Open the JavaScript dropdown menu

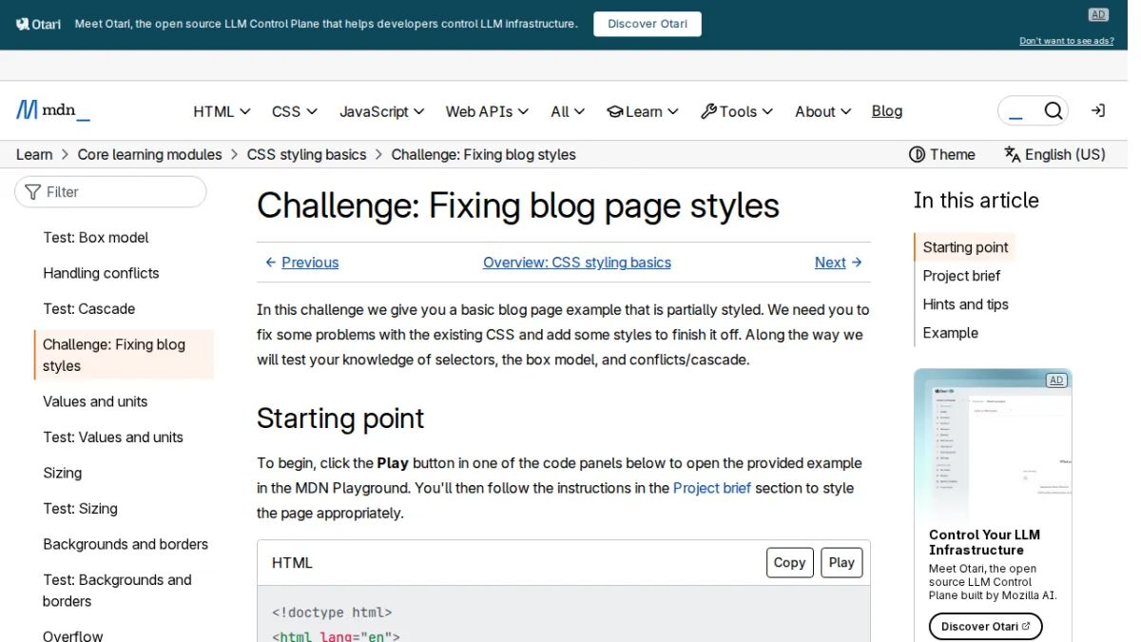click(382, 111)
